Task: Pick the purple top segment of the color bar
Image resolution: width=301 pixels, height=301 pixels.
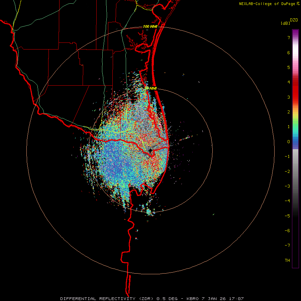Action: pos(295,33)
